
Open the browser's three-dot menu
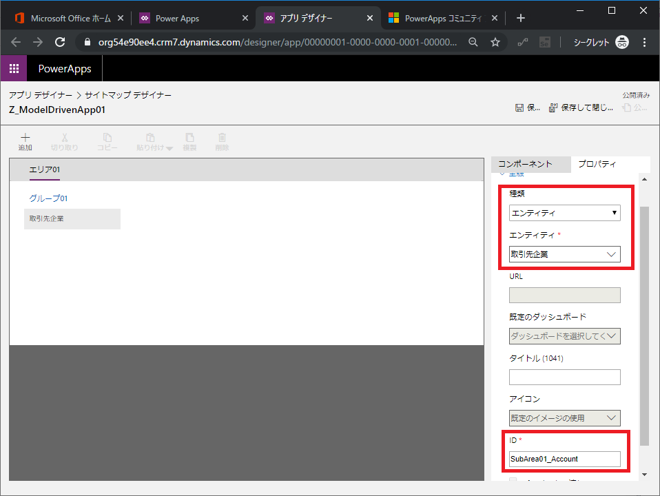click(644, 42)
